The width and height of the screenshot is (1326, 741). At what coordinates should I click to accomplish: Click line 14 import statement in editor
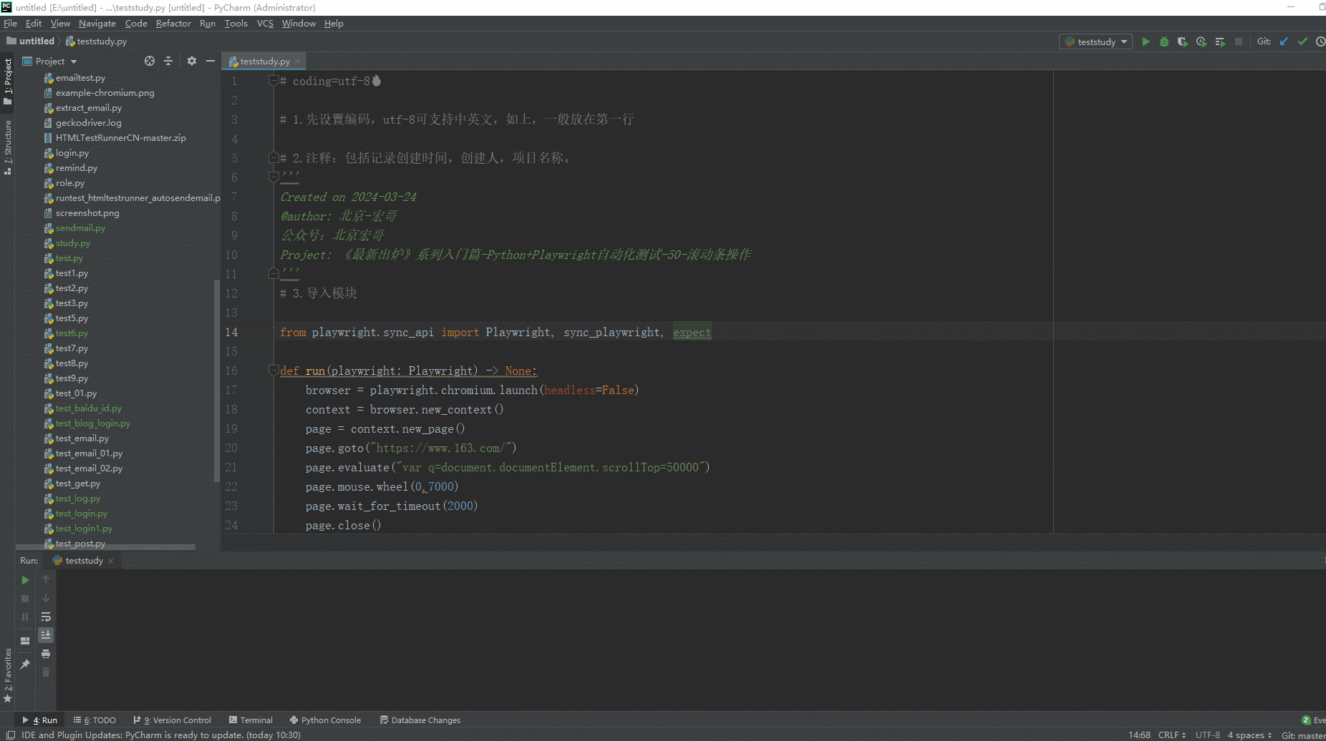495,332
